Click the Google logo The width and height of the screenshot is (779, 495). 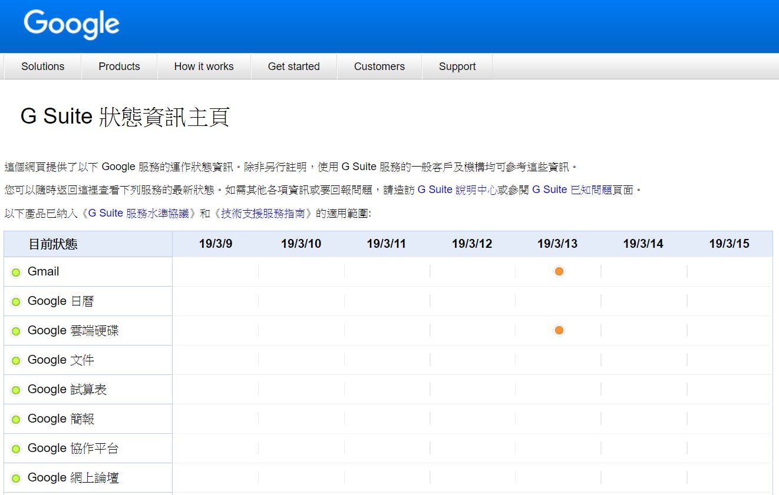click(71, 24)
